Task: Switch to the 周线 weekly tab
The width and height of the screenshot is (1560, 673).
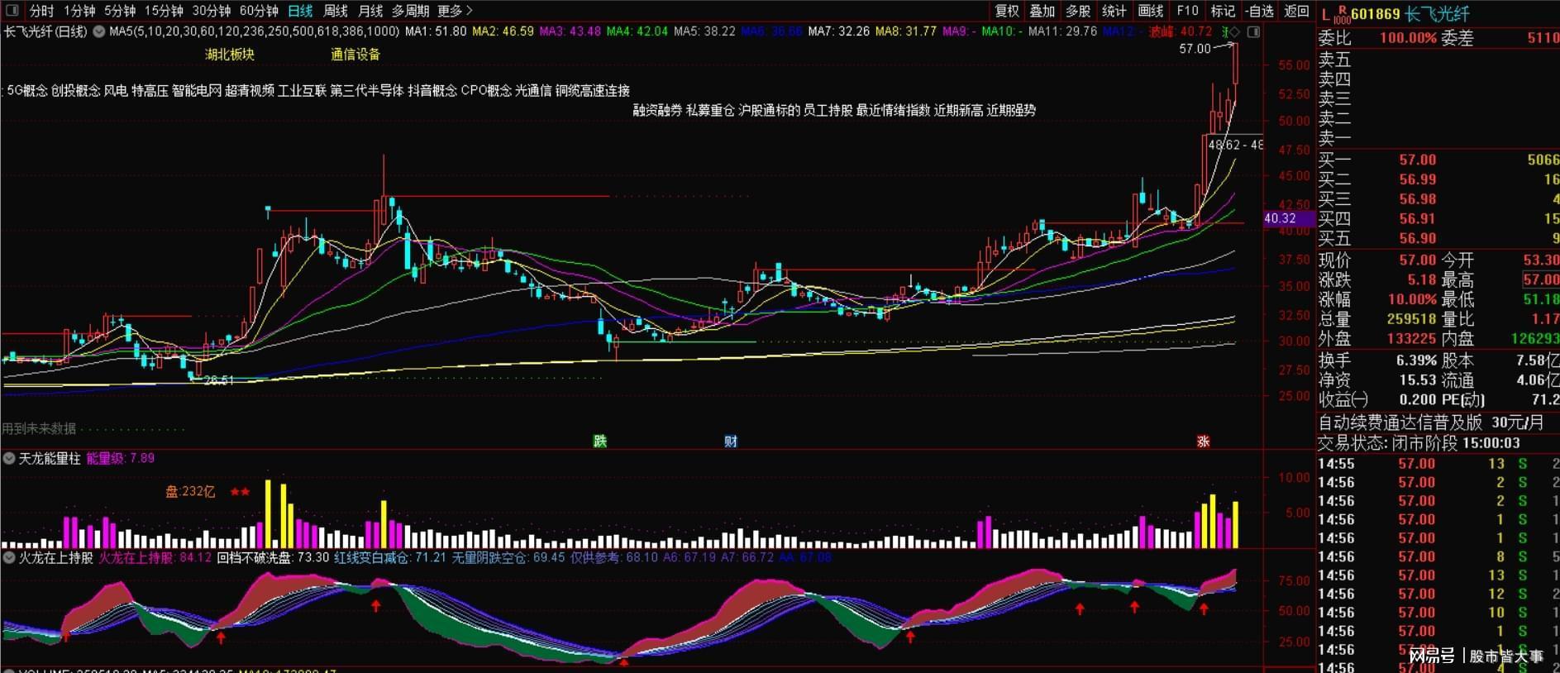Action: tap(336, 11)
